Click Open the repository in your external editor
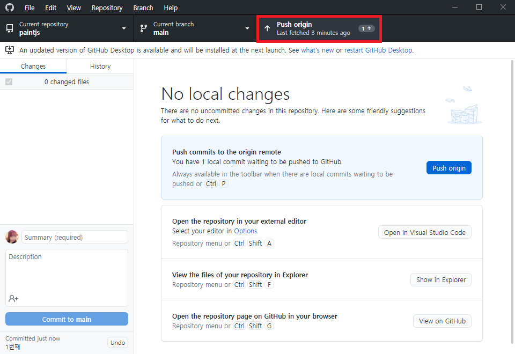515x354 pixels. tap(239, 222)
